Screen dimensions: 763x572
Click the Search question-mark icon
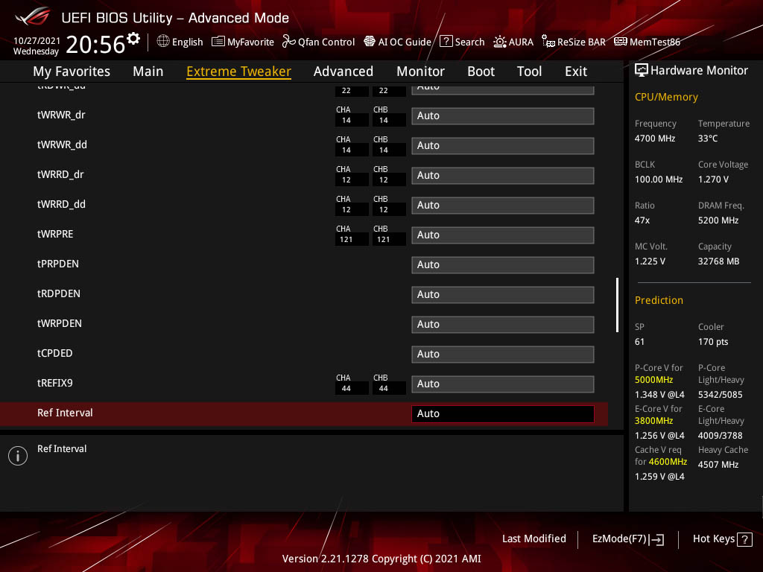click(446, 42)
